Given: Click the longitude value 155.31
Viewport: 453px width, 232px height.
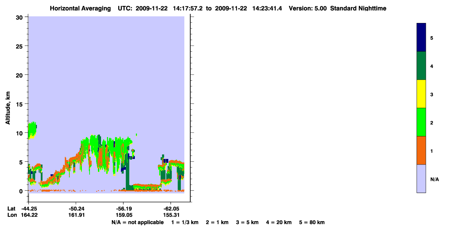Looking at the screenshot, I should tap(170, 215).
